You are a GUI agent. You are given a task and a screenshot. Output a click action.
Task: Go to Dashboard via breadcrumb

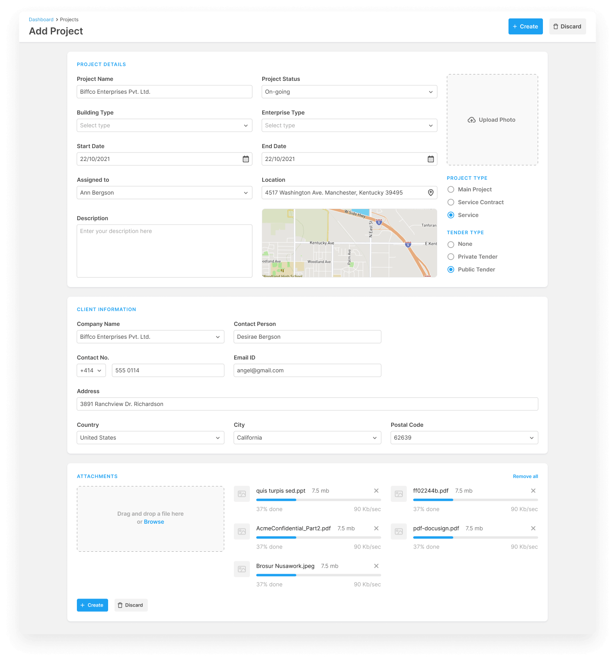click(41, 20)
